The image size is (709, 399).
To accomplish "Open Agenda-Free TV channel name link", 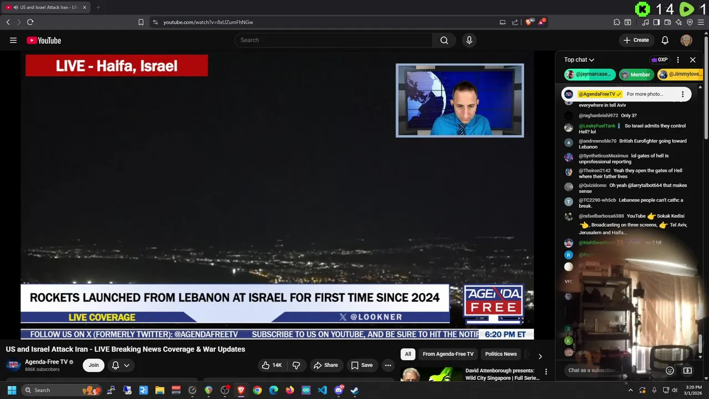I will pos(47,362).
